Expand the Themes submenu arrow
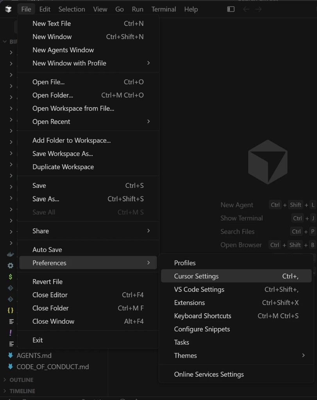 point(303,355)
